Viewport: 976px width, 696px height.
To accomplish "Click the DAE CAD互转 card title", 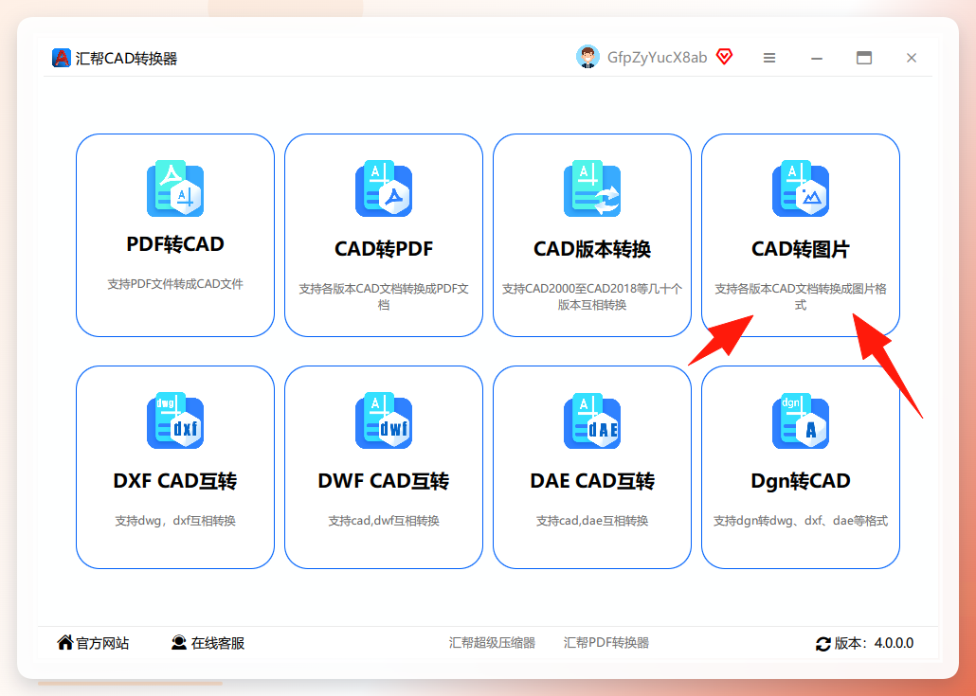I will pyautogui.click(x=592, y=481).
